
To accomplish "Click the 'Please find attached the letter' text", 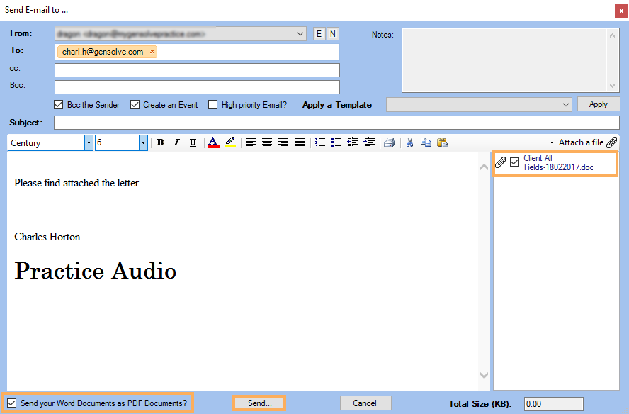I will point(76,183).
